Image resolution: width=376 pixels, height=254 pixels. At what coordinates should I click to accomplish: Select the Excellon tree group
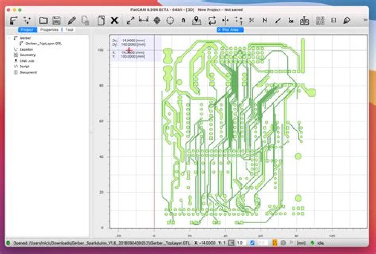[27, 49]
